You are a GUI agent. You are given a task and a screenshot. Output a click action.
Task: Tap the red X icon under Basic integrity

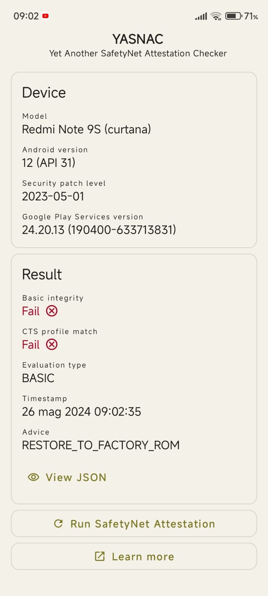(x=52, y=311)
